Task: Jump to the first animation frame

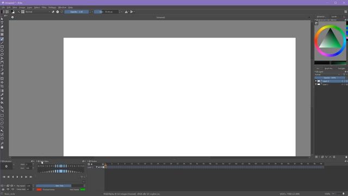Action: click(4, 177)
